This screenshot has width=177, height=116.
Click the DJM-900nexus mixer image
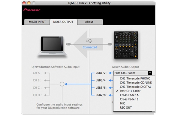pyautogui.click(x=126, y=45)
